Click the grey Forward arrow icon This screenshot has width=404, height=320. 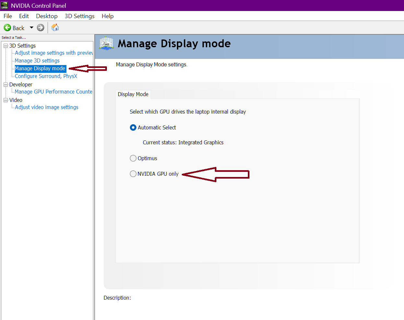tap(40, 28)
